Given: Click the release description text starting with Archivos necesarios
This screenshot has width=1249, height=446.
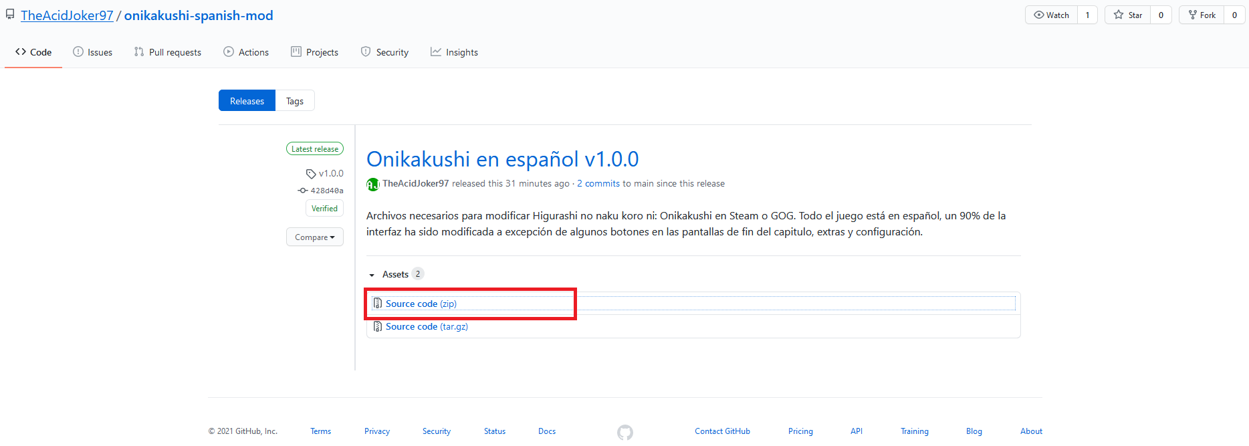Looking at the screenshot, I should tap(686, 223).
